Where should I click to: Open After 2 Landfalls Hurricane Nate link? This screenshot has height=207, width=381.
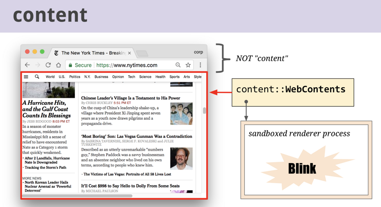(x=47, y=160)
